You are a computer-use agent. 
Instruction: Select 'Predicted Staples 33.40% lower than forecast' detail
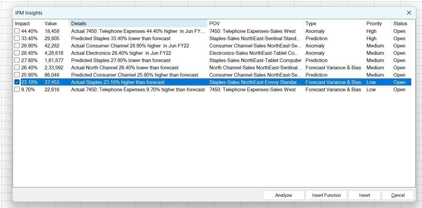[121, 38]
